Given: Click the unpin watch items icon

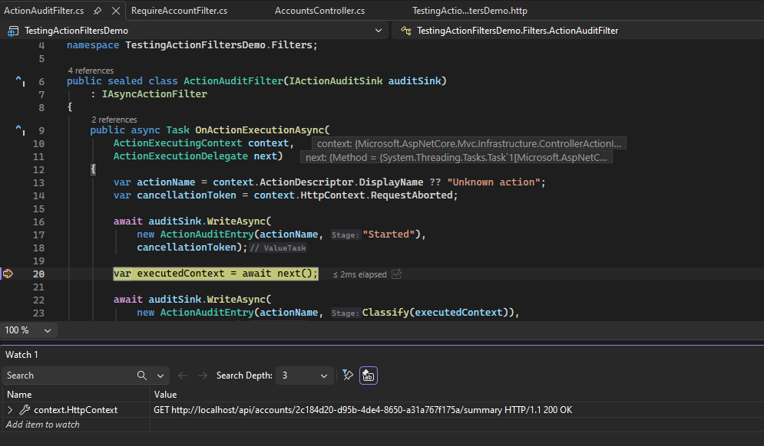Looking at the screenshot, I should click(x=347, y=375).
